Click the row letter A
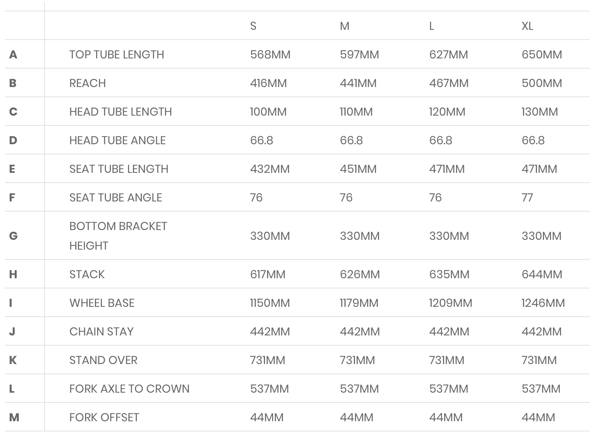 [x=13, y=55]
